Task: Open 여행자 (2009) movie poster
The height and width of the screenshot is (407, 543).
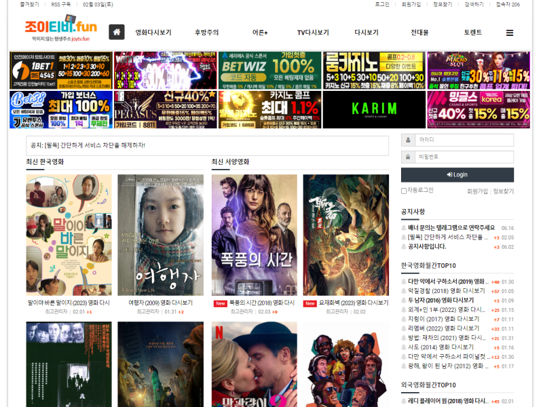Action: click(x=160, y=235)
